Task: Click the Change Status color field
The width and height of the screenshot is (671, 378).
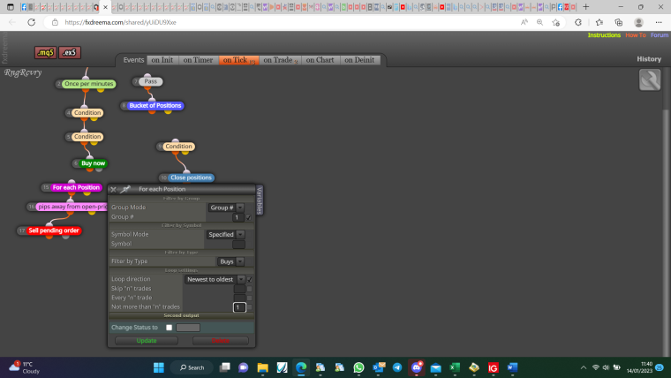Action: pos(188,328)
